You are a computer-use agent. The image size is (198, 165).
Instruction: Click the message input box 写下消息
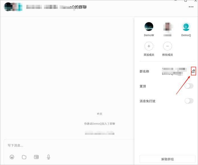68,146
